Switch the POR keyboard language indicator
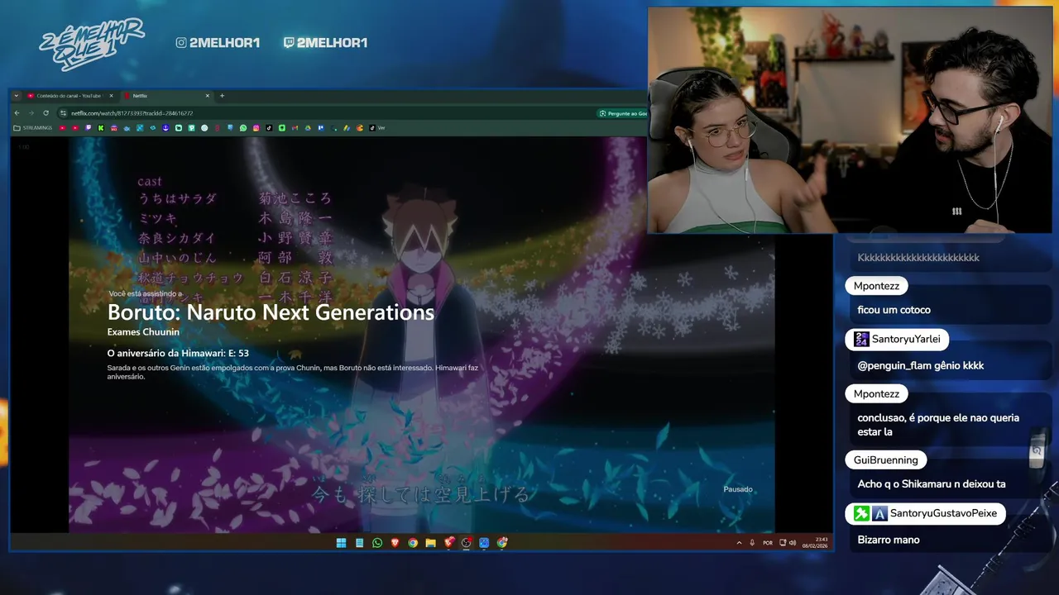This screenshot has width=1059, height=595. point(768,543)
